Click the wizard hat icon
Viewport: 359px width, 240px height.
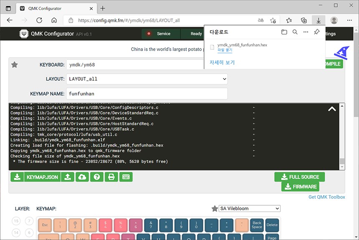coord(342,53)
